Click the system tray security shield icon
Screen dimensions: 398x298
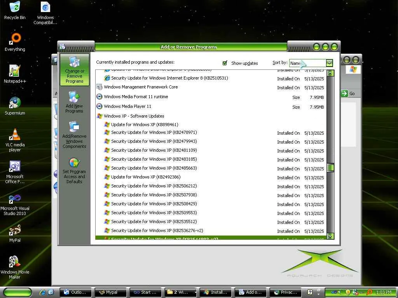pos(348,292)
